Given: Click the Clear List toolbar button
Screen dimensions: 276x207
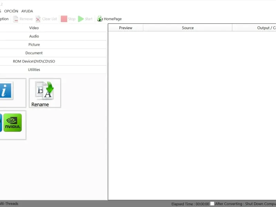Looking at the screenshot, I should [x=46, y=19].
